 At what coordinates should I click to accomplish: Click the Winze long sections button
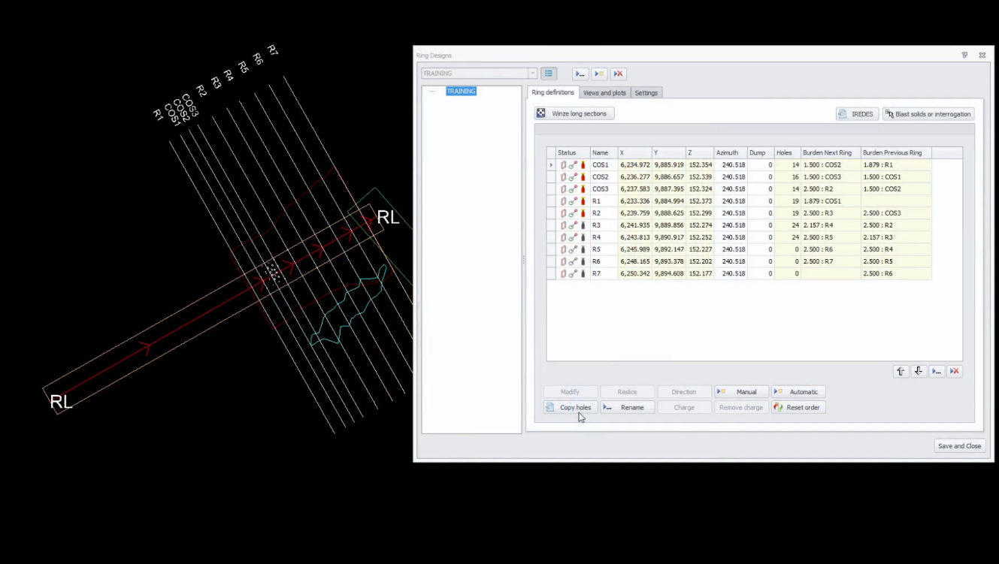click(574, 113)
